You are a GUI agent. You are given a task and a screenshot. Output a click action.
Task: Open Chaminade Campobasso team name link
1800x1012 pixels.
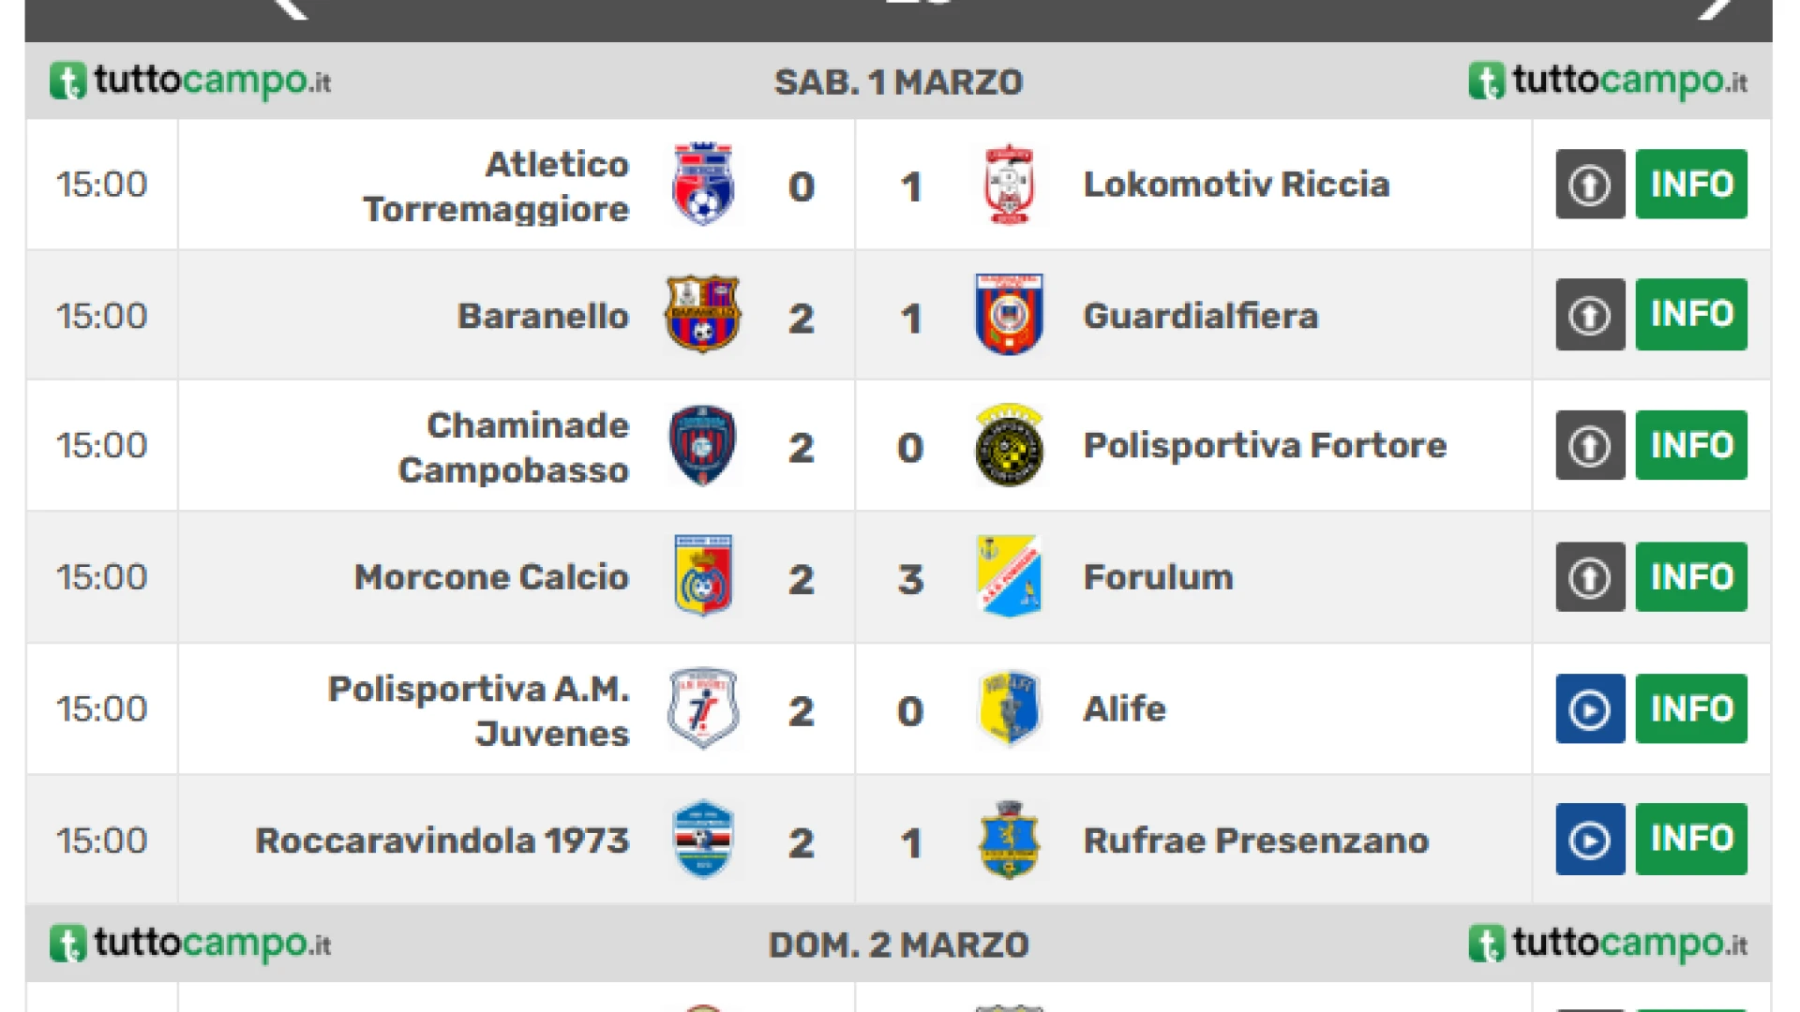(x=514, y=447)
